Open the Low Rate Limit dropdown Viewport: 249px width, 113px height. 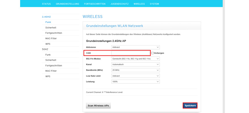pos(135,76)
